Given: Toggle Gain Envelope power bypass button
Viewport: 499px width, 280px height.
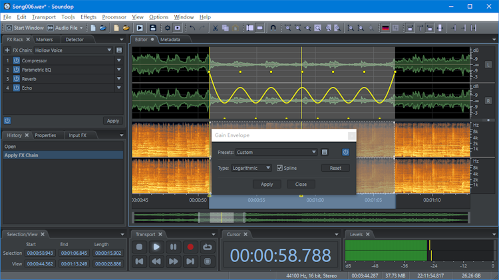Looking at the screenshot, I should (x=346, y=152).
